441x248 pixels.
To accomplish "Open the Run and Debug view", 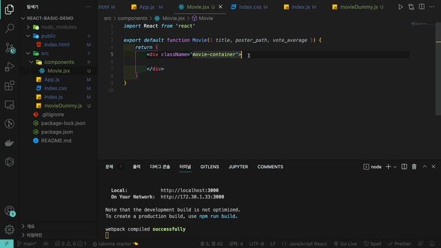I will pos(9,67).
